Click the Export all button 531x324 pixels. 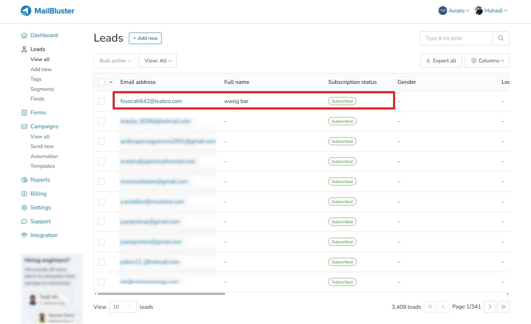441,61
